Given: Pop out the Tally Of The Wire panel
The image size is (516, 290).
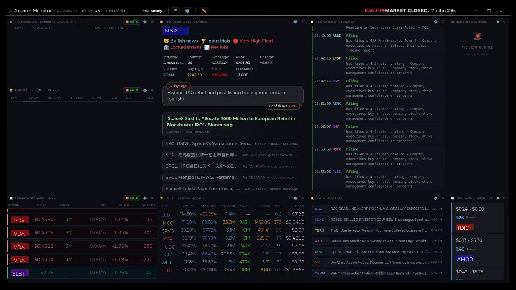Looking at the screenshot, I should point(443,22).
